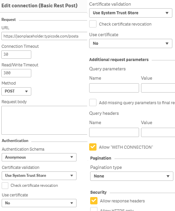Viewport: 175px width, 211px height.
Task: Click the Anonymous dropdown arrow icon
Action: pos(72,157)
